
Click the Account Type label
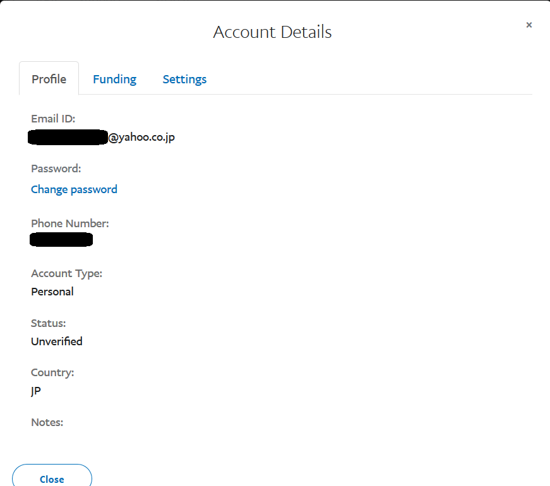(66, 273)
